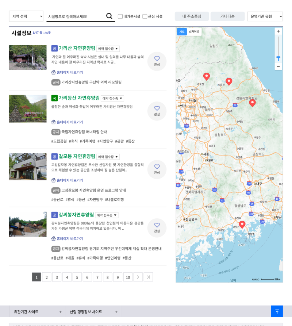This screenshot has width=292, height=326.
Task: Open the 가리산 자연휴양림 thumbnail photo
Action: point(28,58)
